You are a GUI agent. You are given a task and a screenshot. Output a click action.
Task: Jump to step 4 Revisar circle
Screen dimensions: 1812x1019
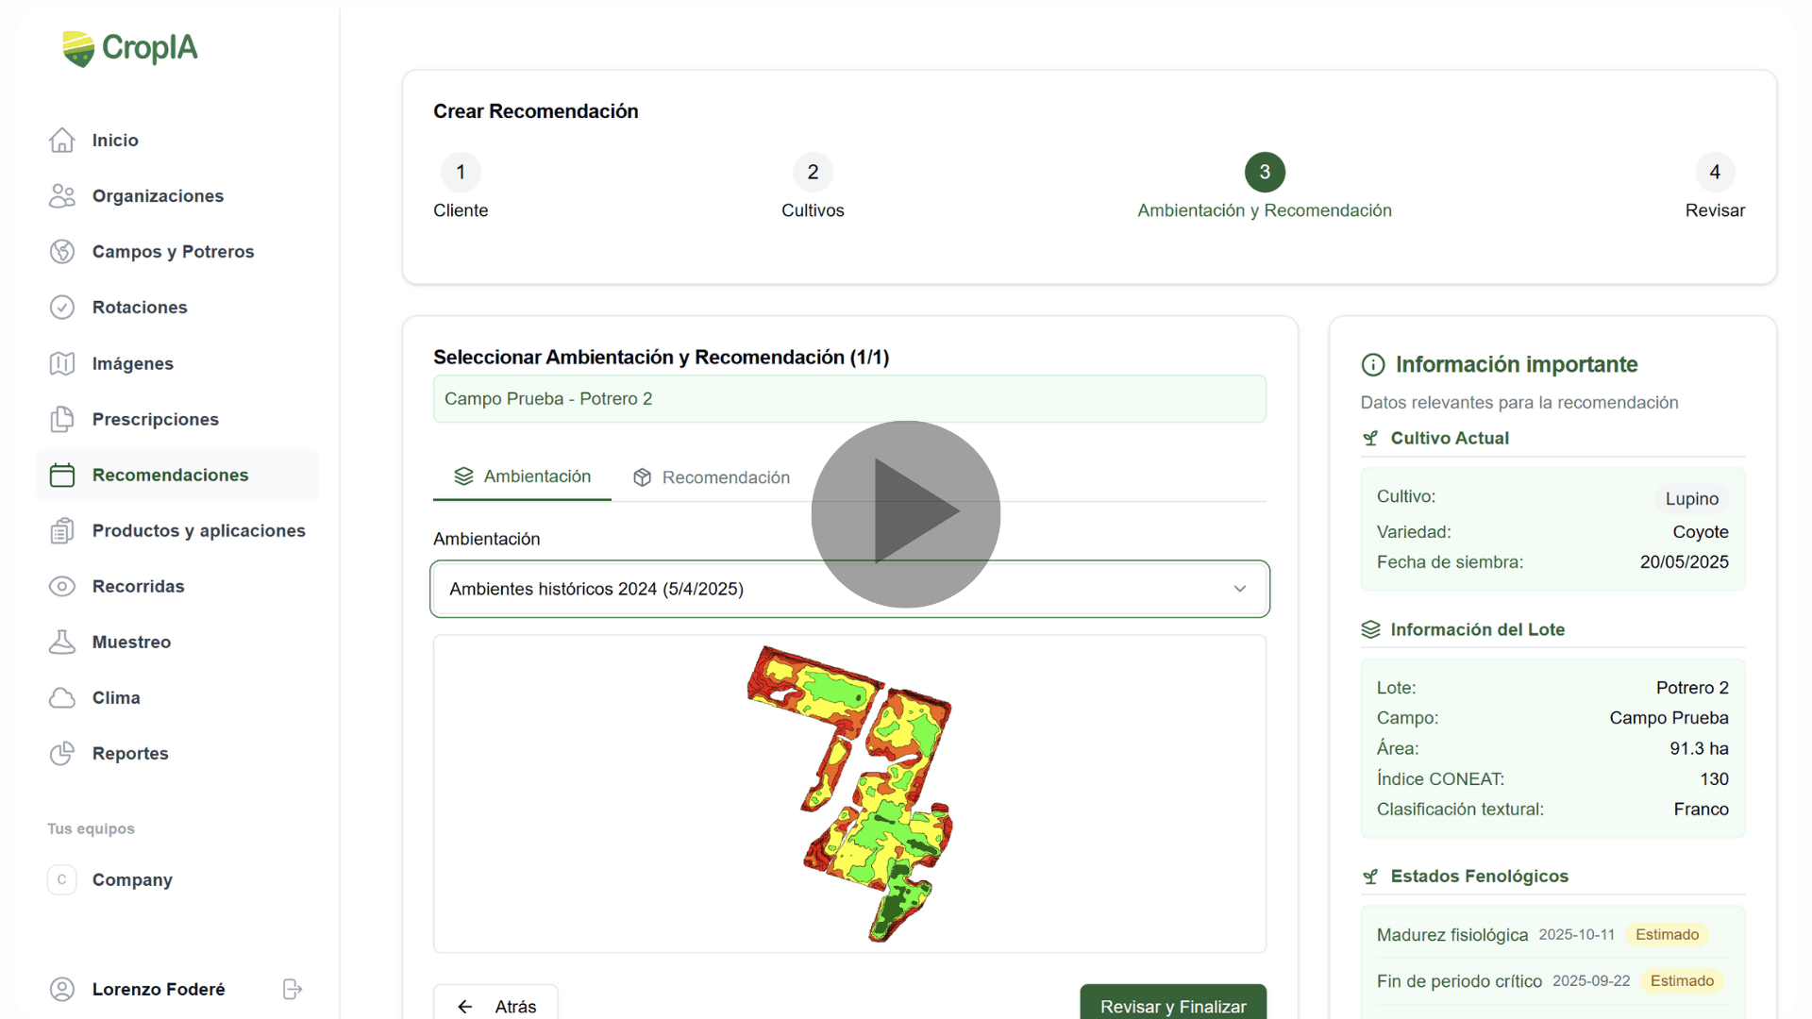pos(1714,172)
